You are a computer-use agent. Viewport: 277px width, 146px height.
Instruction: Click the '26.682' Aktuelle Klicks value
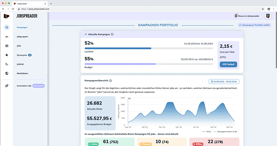coord(94,103)
